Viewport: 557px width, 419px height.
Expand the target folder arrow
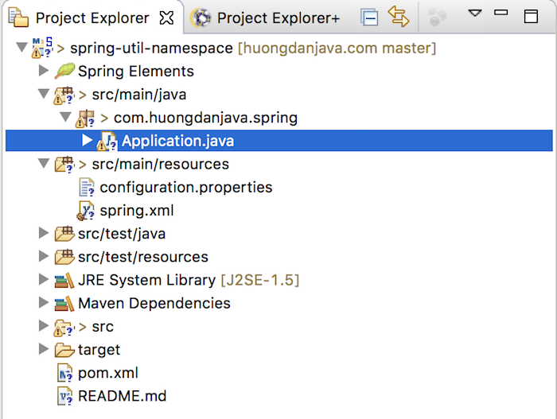click(x=43, y=349)
